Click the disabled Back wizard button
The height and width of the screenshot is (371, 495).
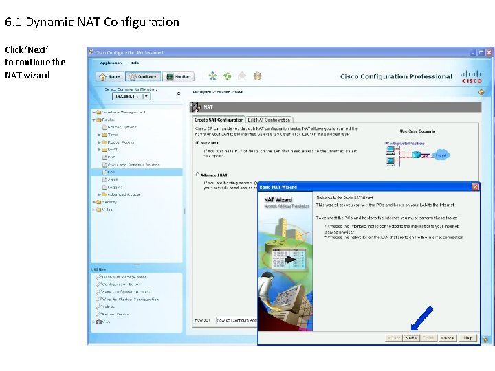(x=395, y=338)
